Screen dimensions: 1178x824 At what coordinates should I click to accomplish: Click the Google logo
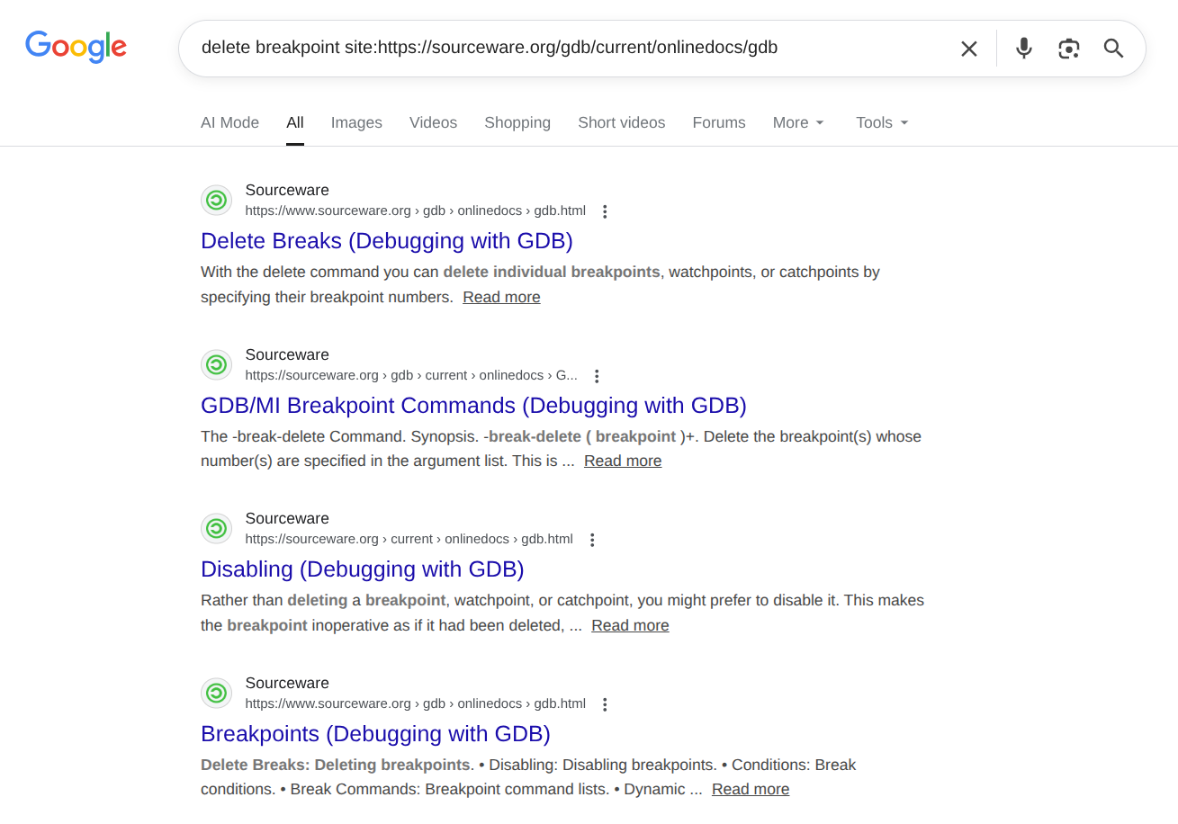(76, 47)
